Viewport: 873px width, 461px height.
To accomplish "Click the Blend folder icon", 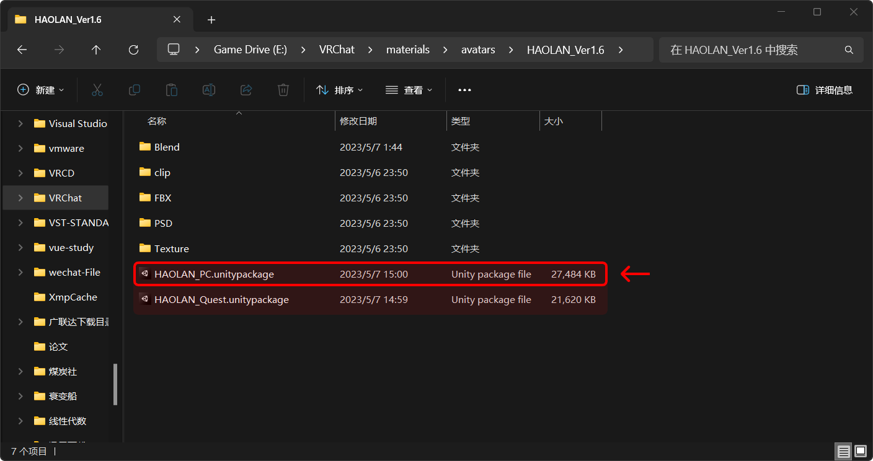I will [x=145, y=147].
